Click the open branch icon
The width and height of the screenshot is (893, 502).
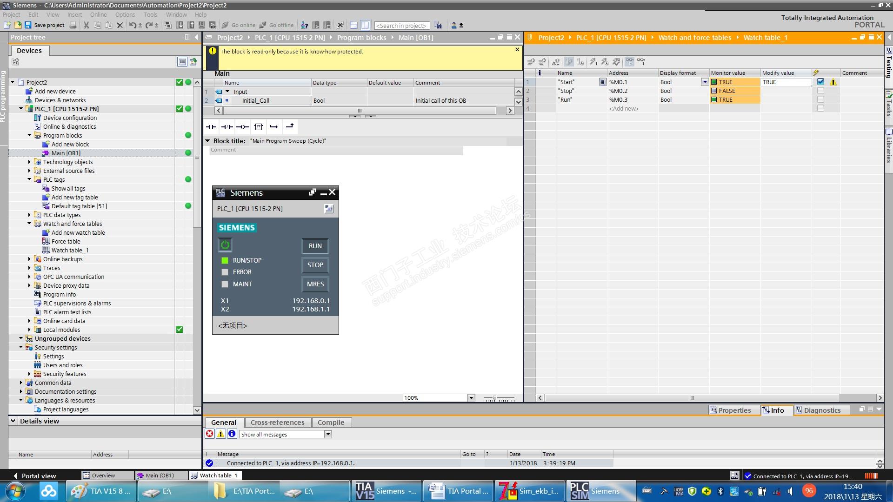(274, 126)
